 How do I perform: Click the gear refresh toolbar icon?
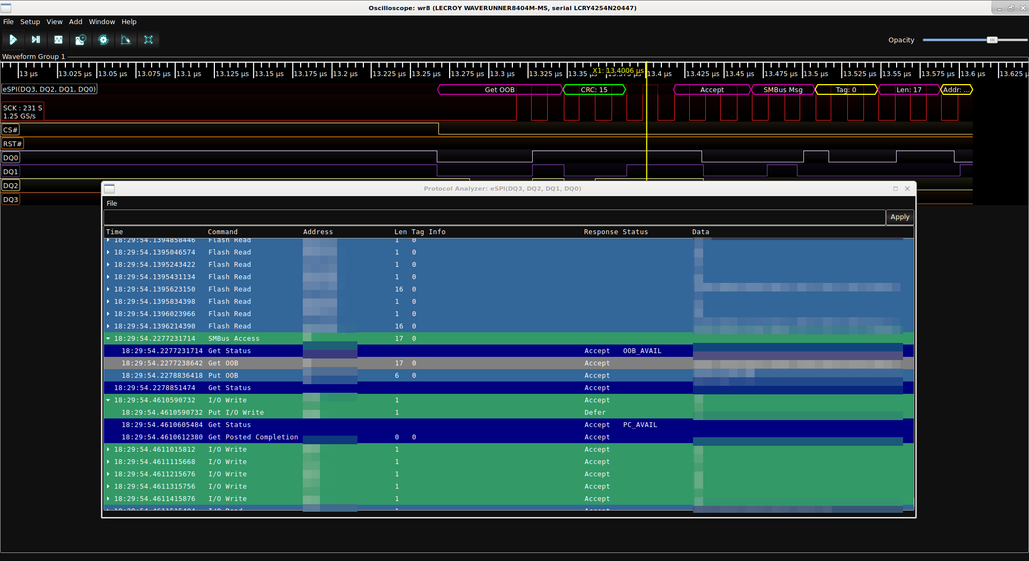103,40
